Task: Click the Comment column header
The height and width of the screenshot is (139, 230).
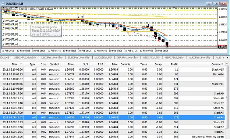Action: click(202, 64)
